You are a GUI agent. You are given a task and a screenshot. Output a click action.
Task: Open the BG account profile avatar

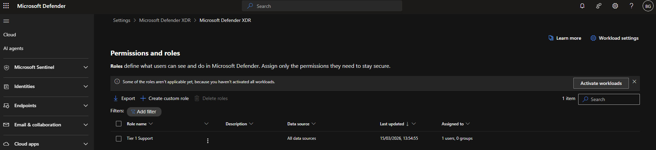tap(648, 6)
